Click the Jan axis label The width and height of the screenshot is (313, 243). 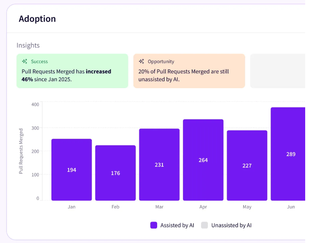point(72,207)
